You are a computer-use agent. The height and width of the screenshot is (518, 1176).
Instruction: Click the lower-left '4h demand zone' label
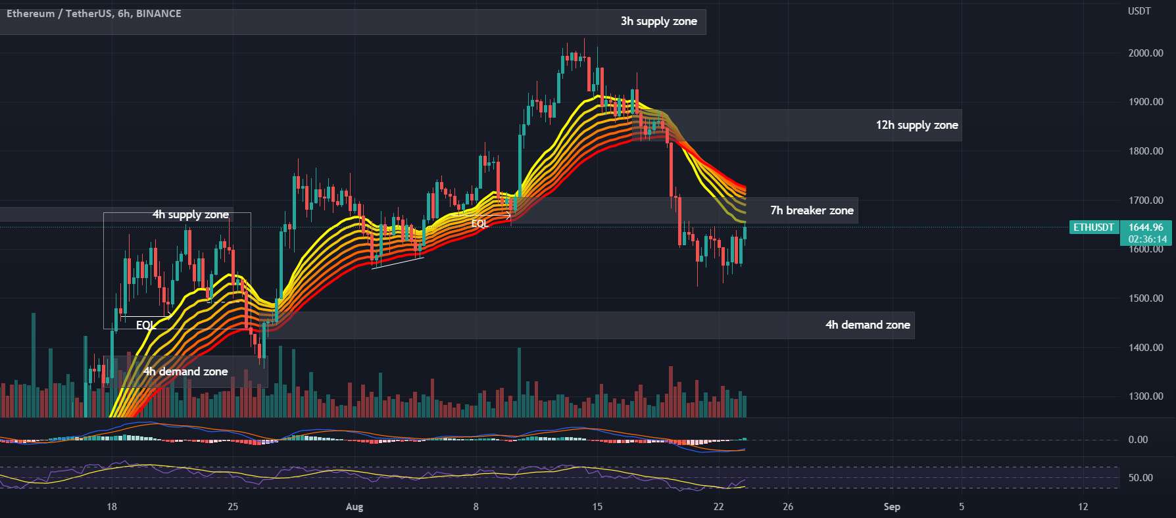point(185,371)
